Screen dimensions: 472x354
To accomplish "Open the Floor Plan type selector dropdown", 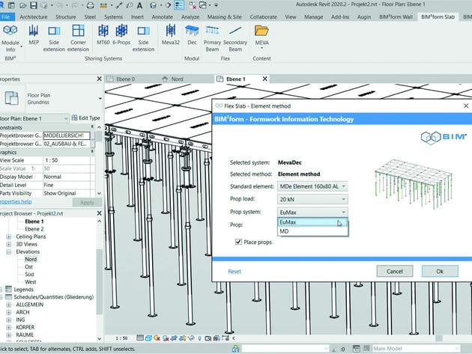I will [100, 98].
